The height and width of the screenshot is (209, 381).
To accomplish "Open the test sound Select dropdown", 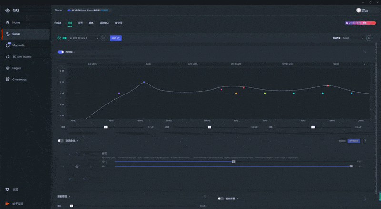I will coord(352,38).
